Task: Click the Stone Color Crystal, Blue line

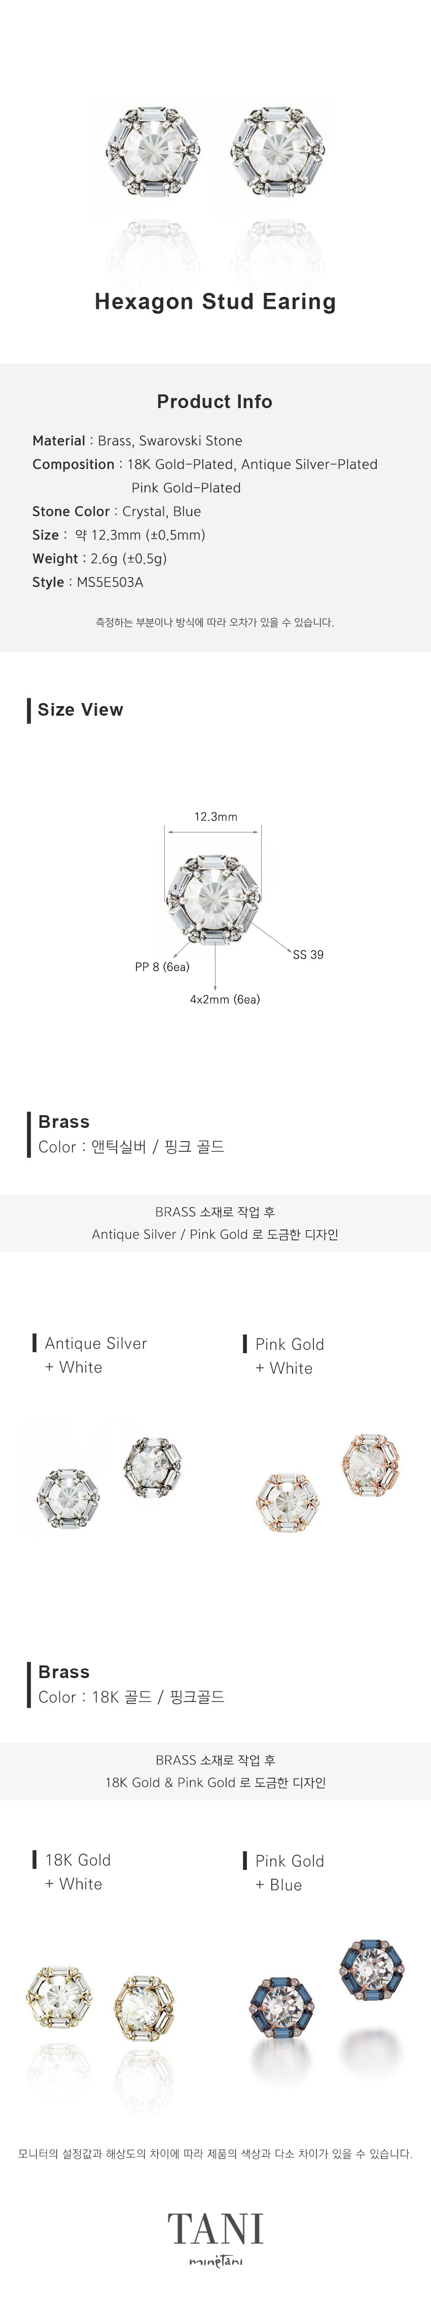Action: pos(116,511)
